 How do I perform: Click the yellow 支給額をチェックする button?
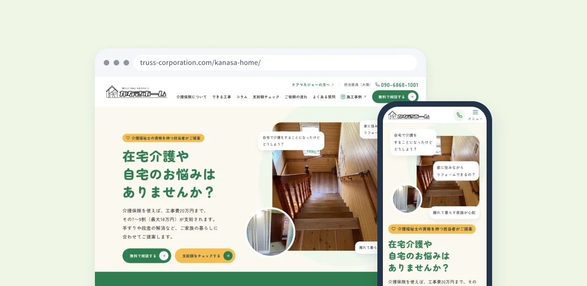pyautogui.click(x=205, y=256)
